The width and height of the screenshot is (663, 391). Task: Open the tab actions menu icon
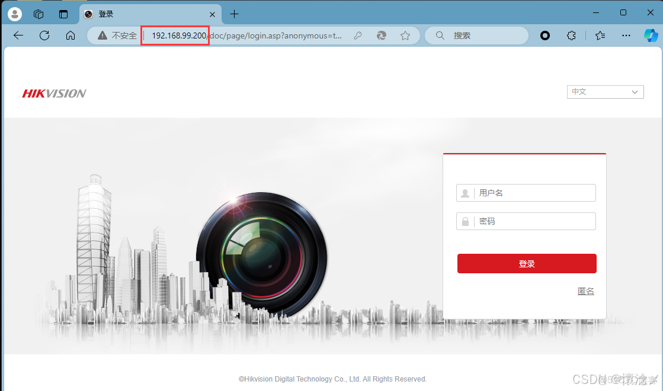tap(63, 14)
